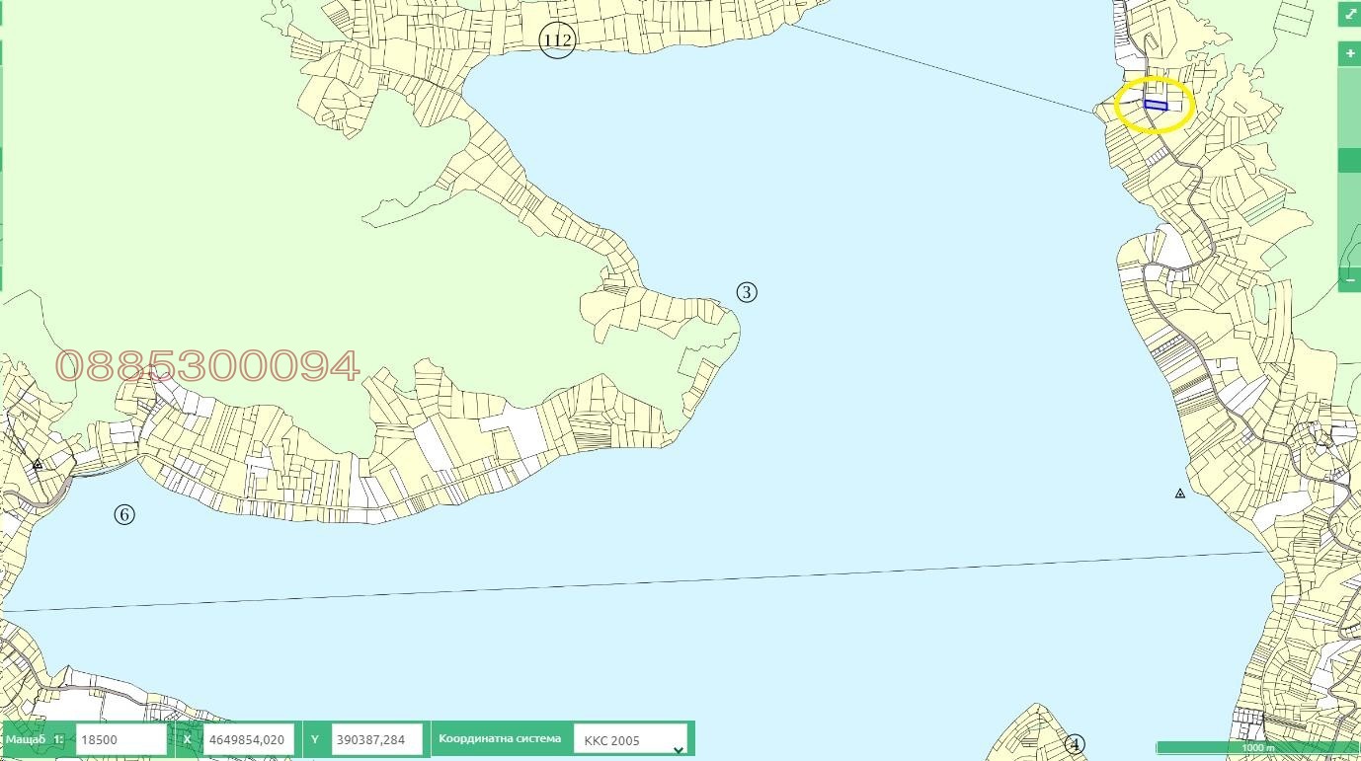Zoom in with the plus button

[1349, 53]
